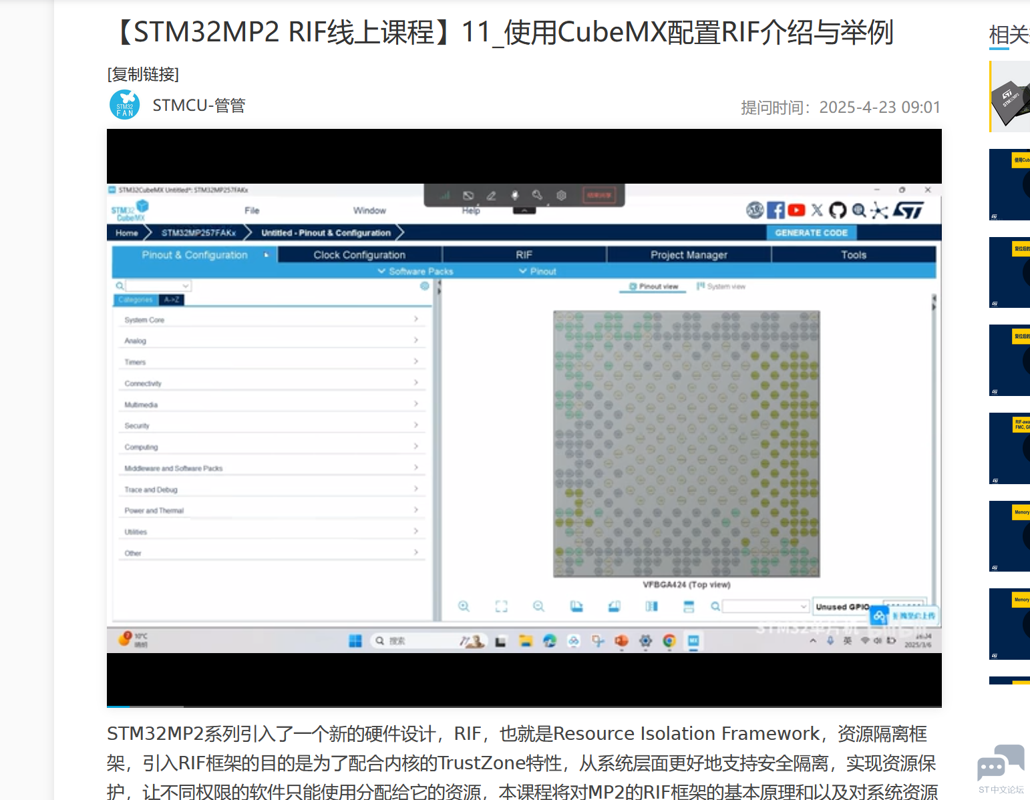1030x800 pixels.
Task: Click the zoom out icon below the pinout
Action: tap(538, 606)
